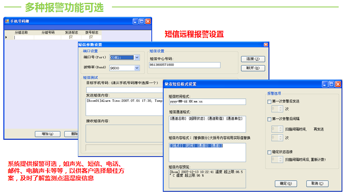Viewport: 344px width, 193px height.
Task: Click the 发送短信内容 text area
Action: 125,107
